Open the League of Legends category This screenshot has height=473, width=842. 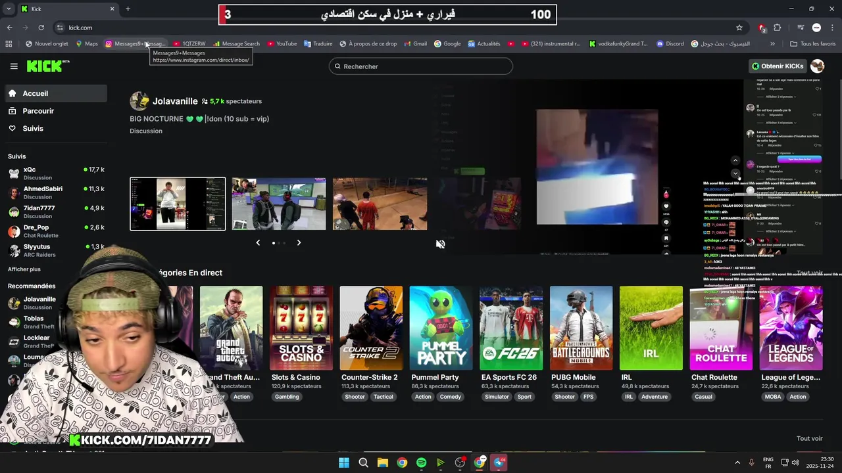pyautogui.click(x=791, y=328)
